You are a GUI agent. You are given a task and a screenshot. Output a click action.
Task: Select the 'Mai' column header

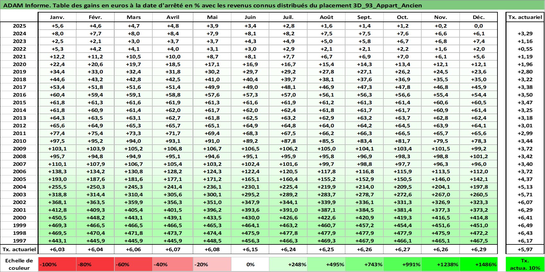pos(212,17)
